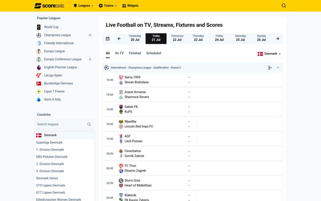321x201 pixels.
Task: Open the search magnifier in header
Action: tap(284, 5)
